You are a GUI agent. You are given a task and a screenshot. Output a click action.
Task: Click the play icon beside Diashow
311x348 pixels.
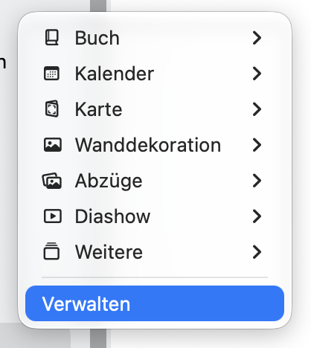coord(53,216)
